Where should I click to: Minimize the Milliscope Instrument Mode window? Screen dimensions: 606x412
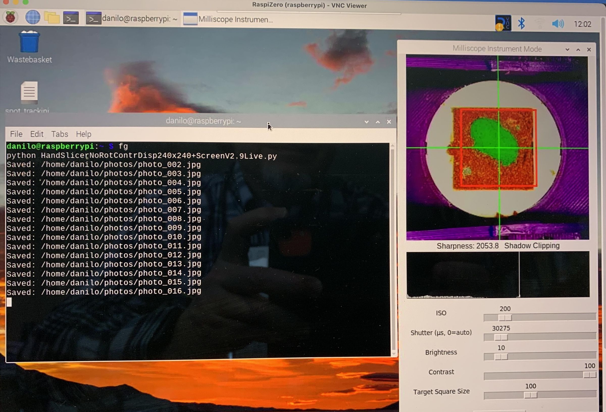coord(567,49)
